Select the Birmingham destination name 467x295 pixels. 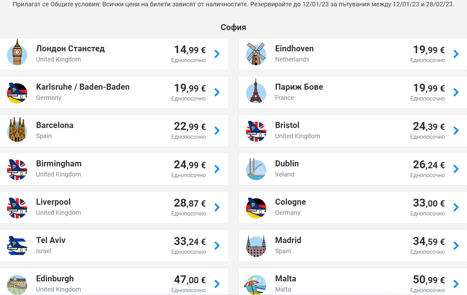coord(59,164)
